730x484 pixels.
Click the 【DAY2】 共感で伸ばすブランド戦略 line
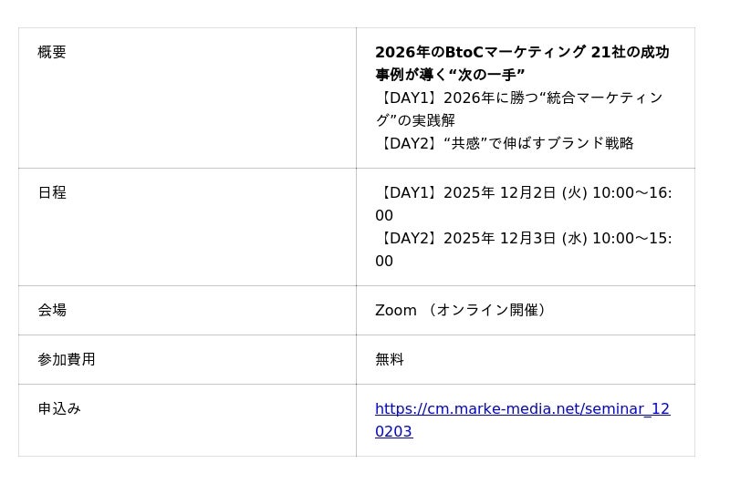tap(504, 143)
